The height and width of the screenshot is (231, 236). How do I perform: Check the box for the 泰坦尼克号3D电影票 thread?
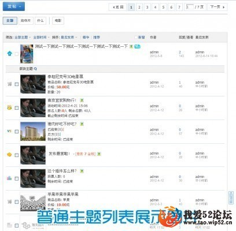point(17,84)
